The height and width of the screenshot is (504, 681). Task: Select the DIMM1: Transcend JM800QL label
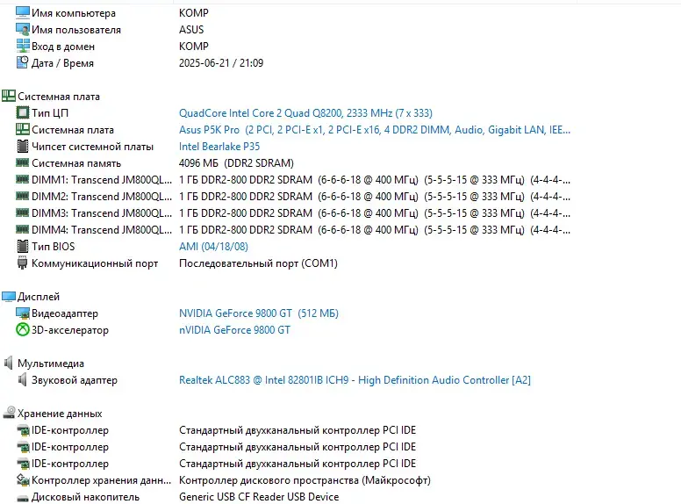[x=102, y=179]
